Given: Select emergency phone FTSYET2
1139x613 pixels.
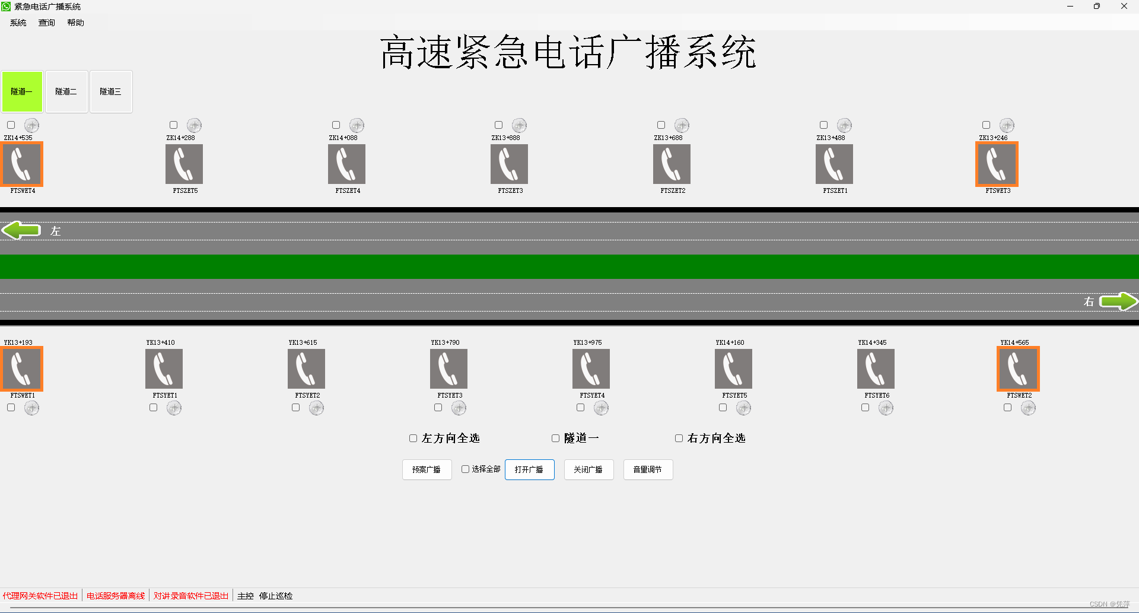Looking at the screenshot, I should point(306,369).
